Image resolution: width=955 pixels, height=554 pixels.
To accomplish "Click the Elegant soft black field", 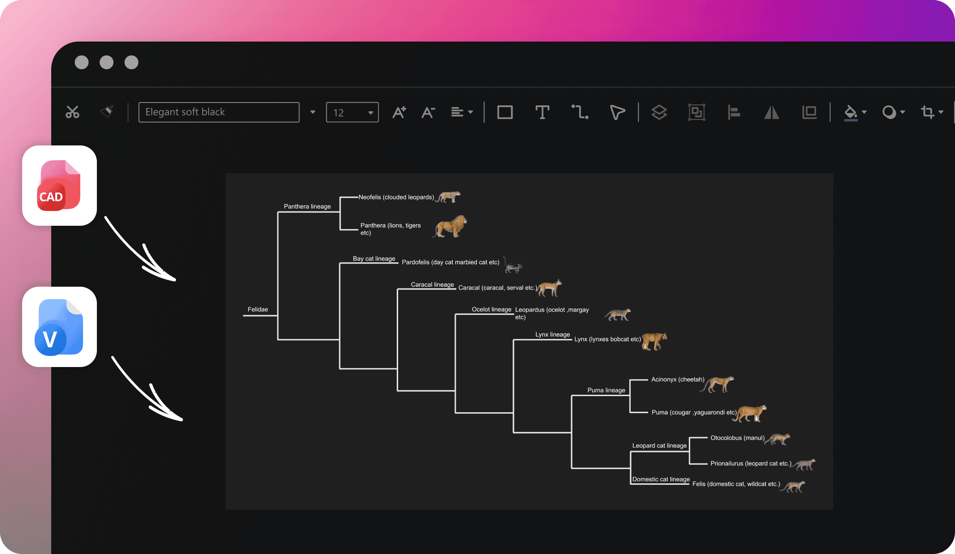I will [219, 112].
